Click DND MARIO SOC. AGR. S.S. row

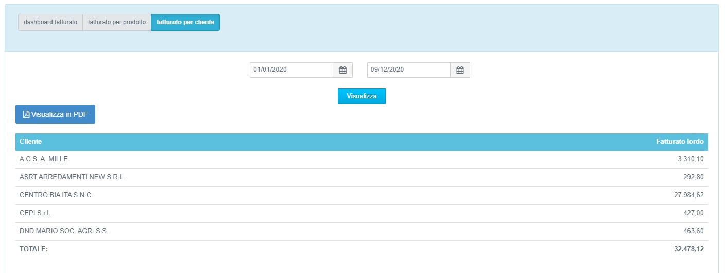[x=64, y=231]
